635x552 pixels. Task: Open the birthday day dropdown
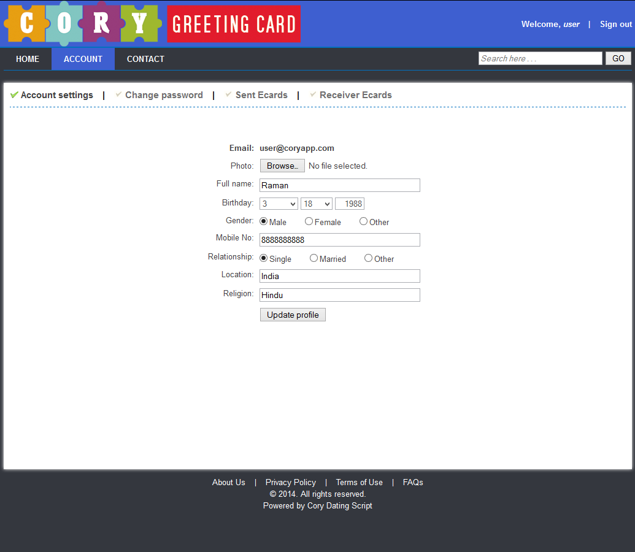point(316,203)
